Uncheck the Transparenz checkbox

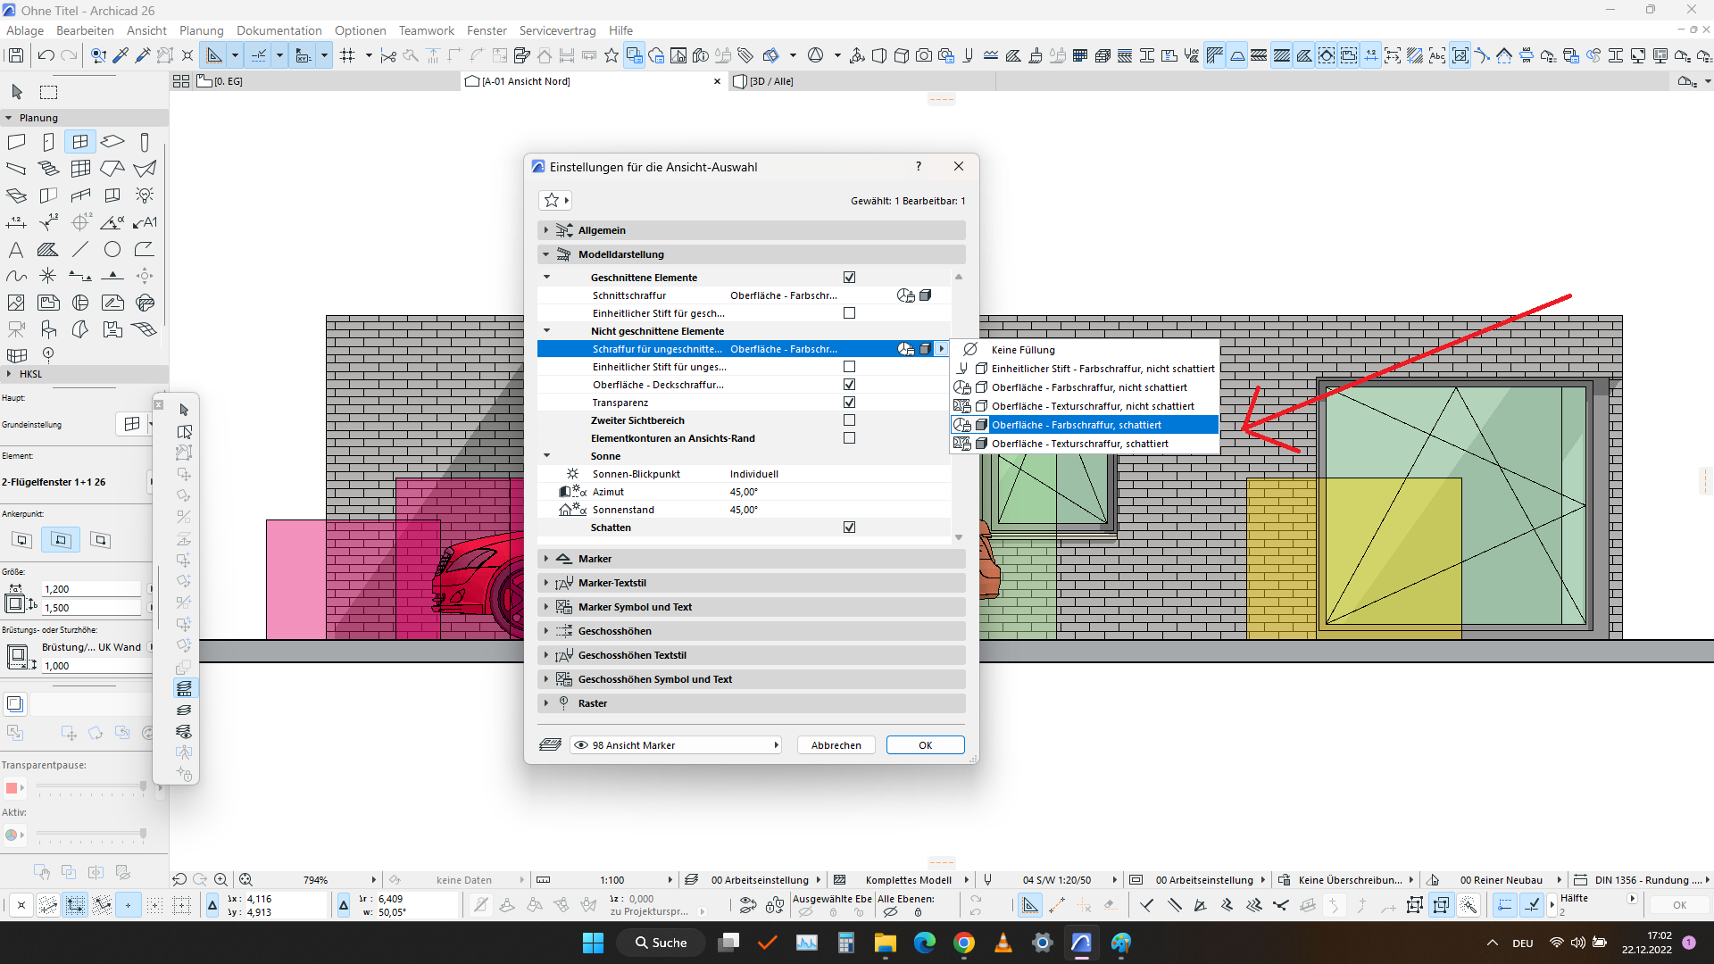tap(849, 403)
